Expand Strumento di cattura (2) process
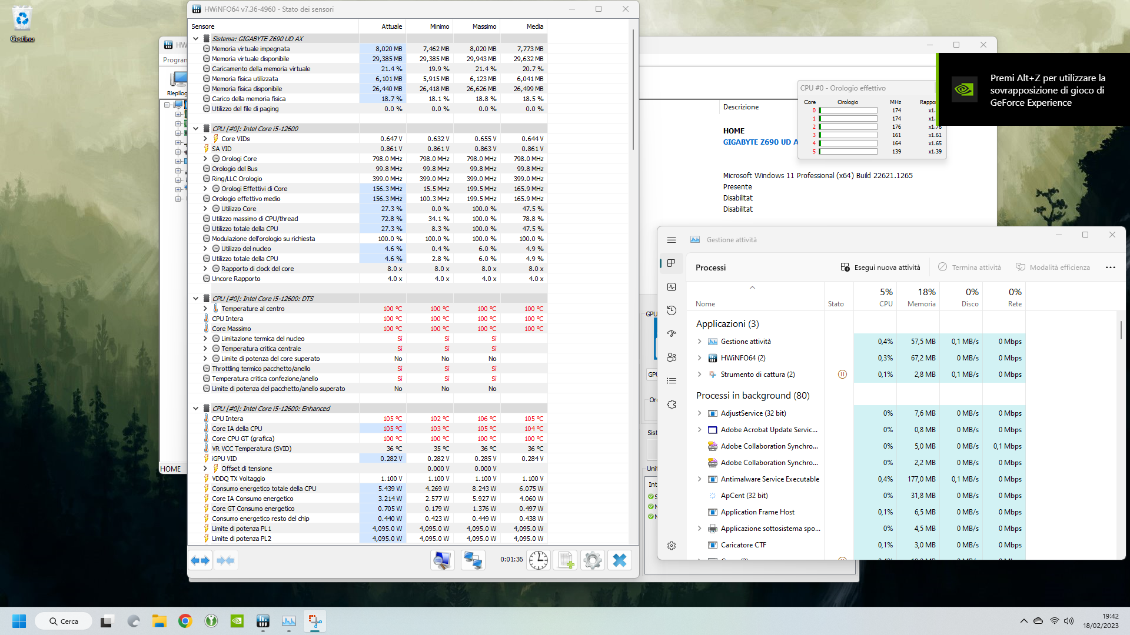1130x635 pixels. click(x=699, y=375)
